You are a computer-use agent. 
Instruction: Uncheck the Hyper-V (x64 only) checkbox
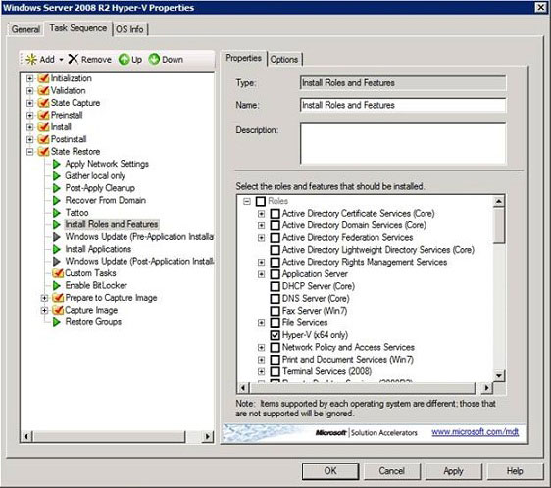pyautogui.click(x=275, y=335)
